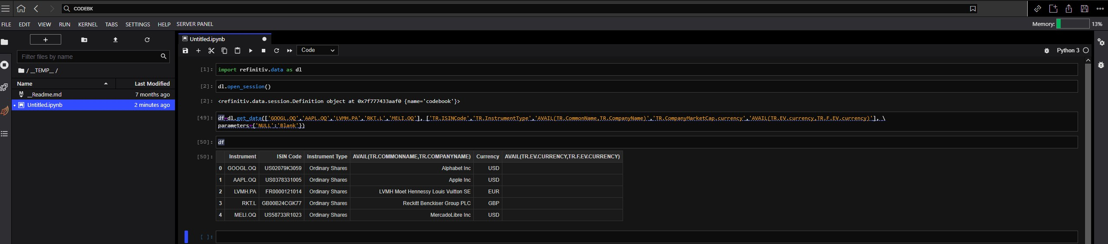Click the share icon in top right

click(x=1069, y=9)
